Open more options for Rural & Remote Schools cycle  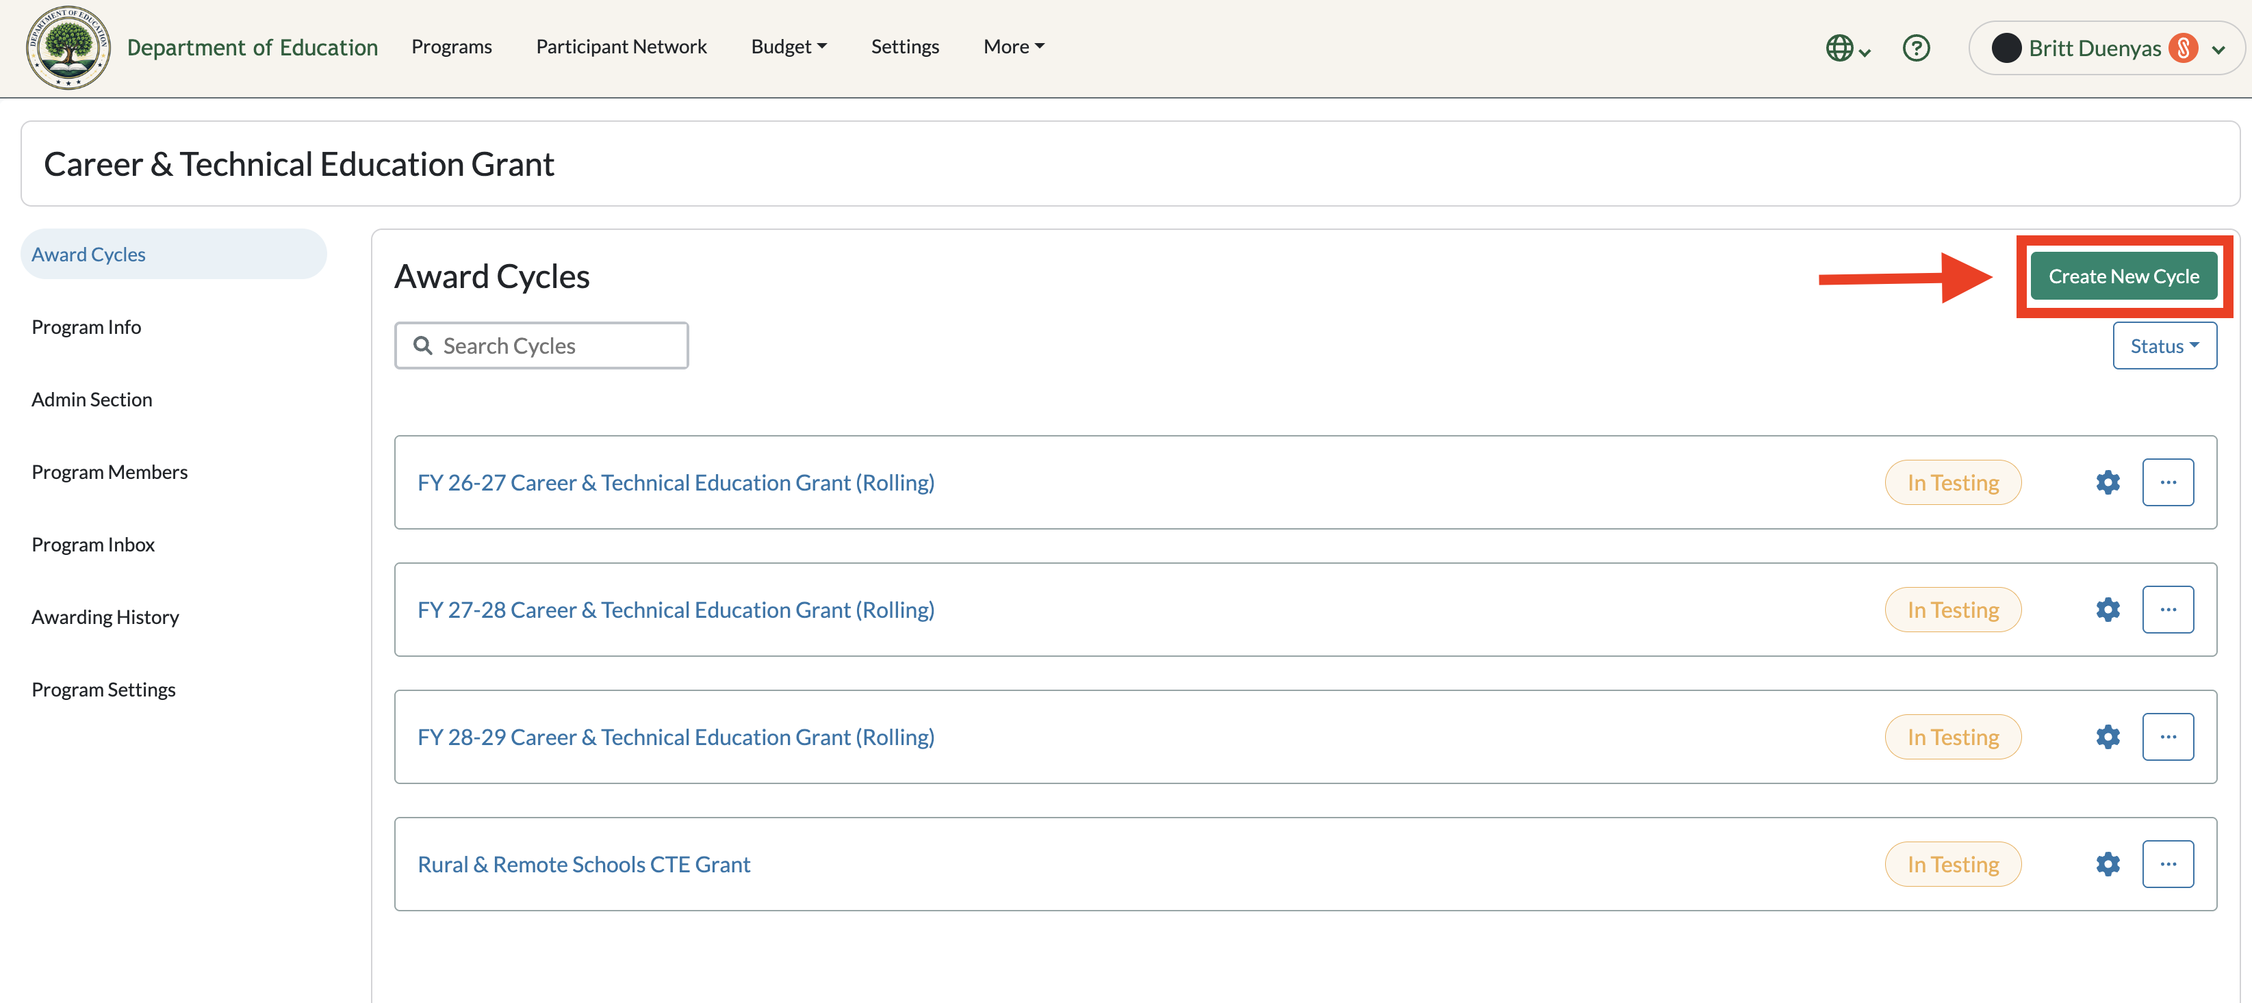pyautogui.click(x=2168, y=865)
